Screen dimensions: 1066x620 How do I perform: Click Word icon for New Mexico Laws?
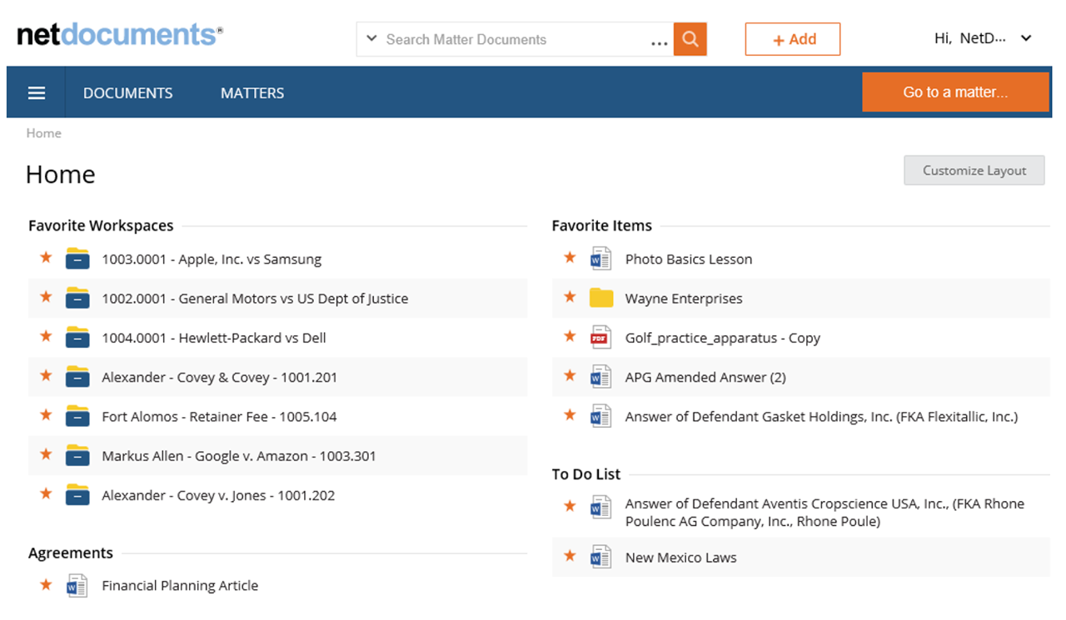coord(601,557)
